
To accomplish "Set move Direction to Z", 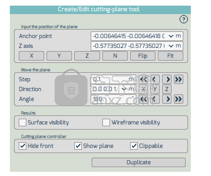I will pos(167,89).
